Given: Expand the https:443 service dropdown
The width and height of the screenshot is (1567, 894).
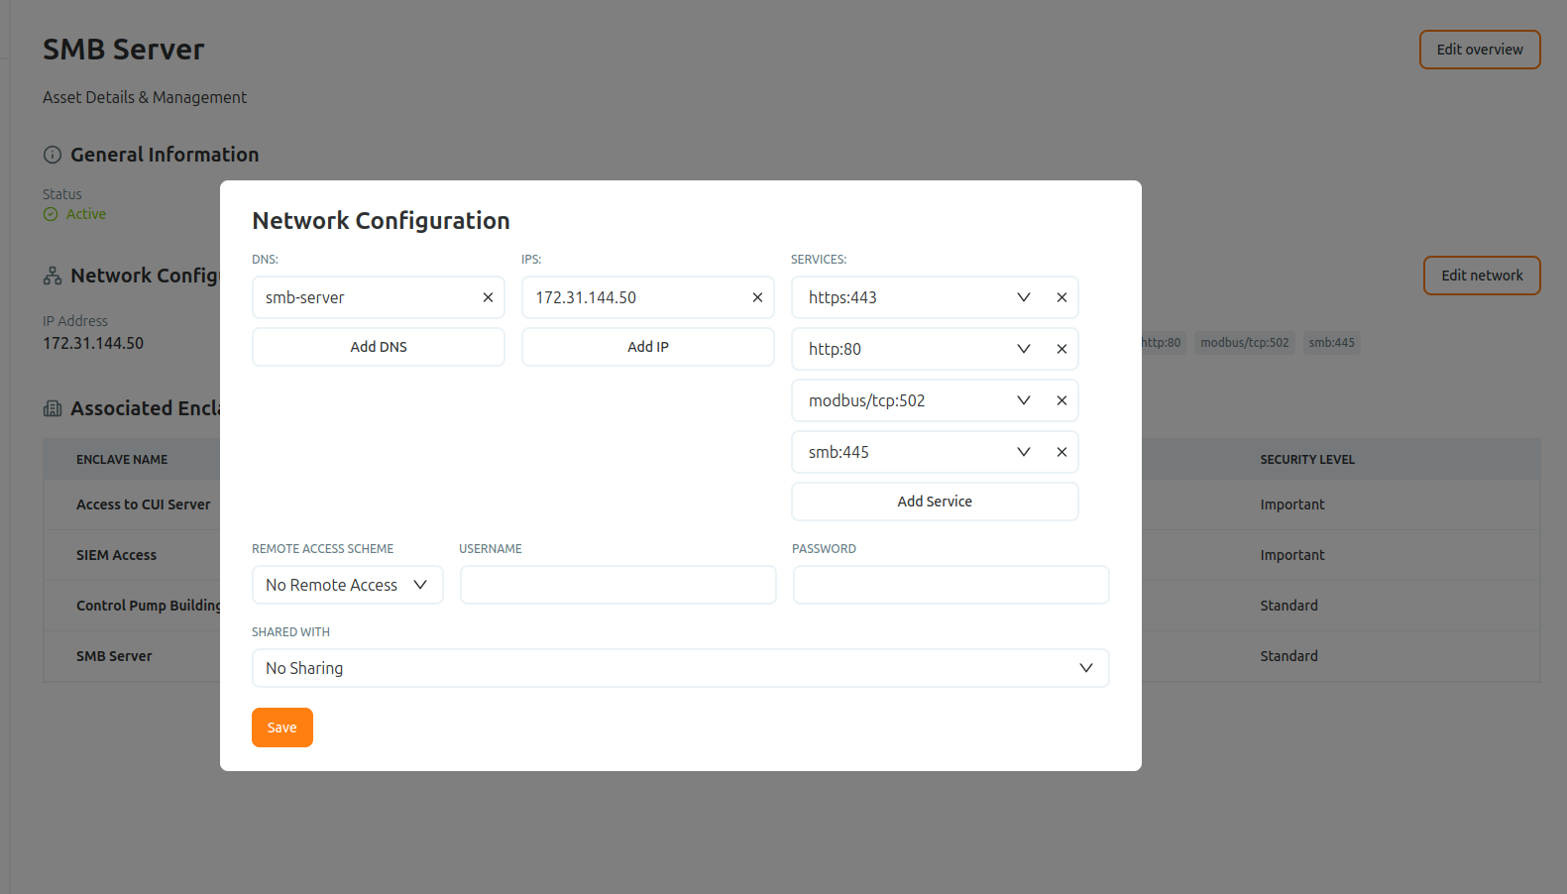Looking at the screenshot, I should pos(1024,297).
